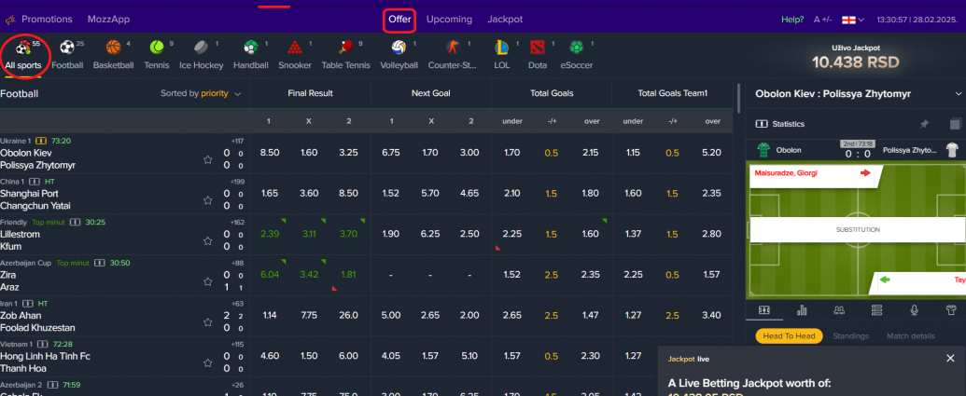Expand +63 more markets for Zob Ahan
Screen dimensions: 966x396
click(238, 304)
